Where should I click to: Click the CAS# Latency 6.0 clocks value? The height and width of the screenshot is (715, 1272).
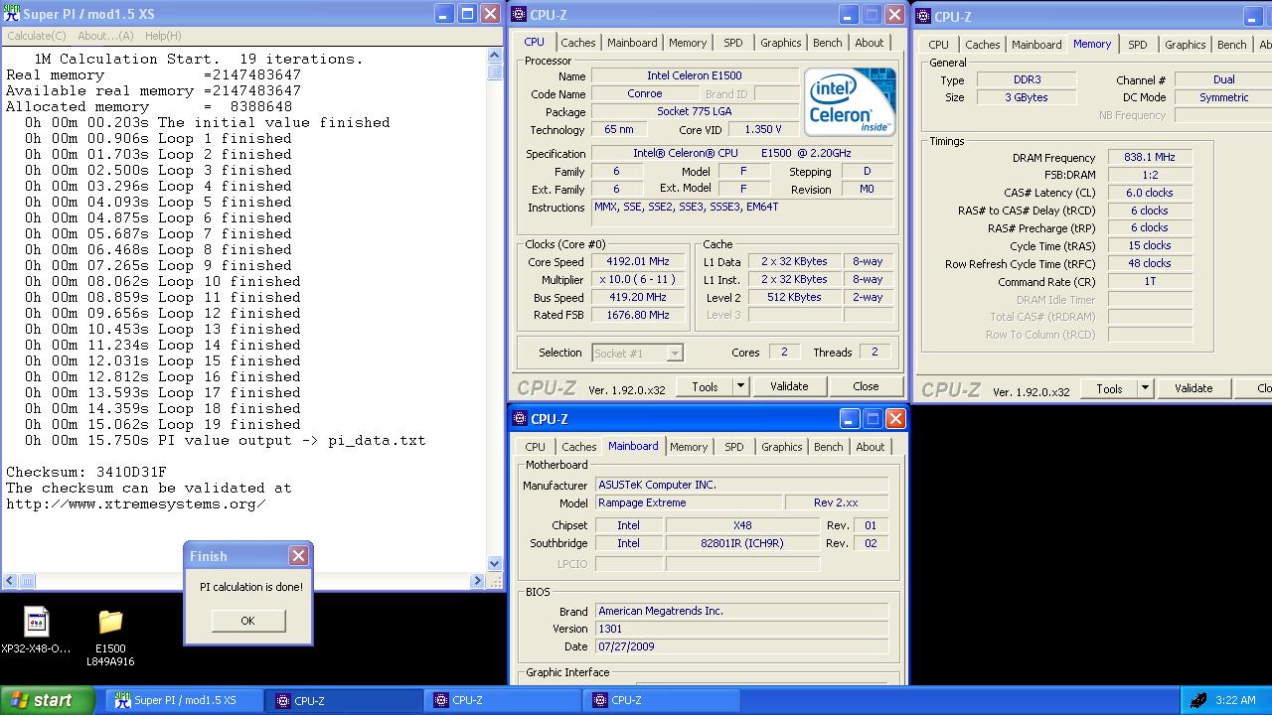tap(1150, 193)
